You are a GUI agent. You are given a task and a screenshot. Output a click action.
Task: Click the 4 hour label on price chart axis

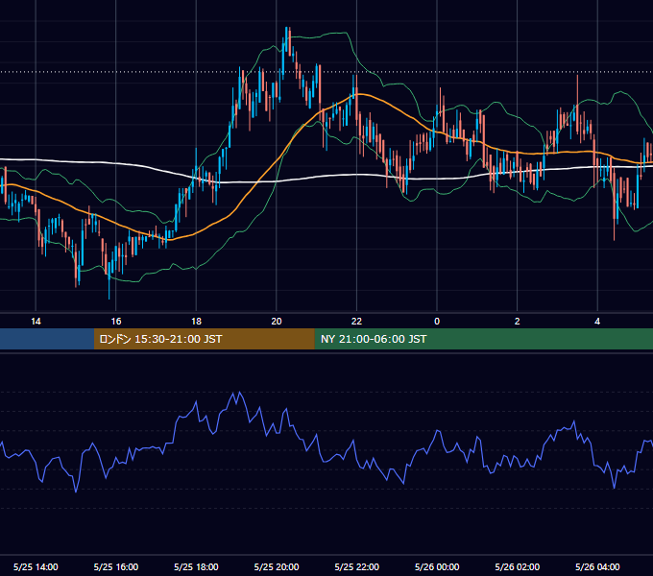click(597, 322)
